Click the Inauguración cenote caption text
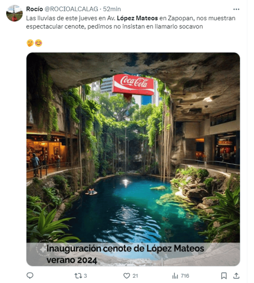Viewport: 254px width, 283px height. click(125, 254)
